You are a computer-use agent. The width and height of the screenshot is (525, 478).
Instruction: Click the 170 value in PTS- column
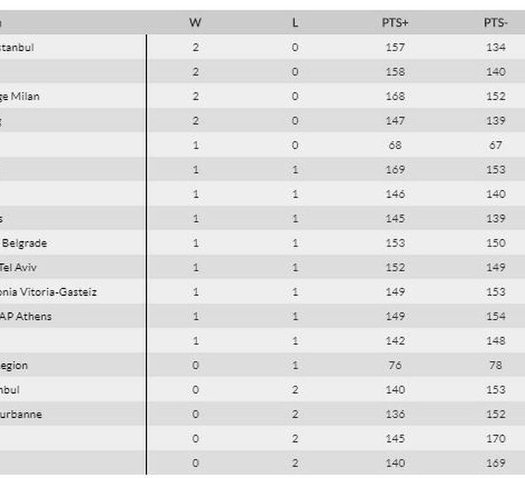coord(496,439)
